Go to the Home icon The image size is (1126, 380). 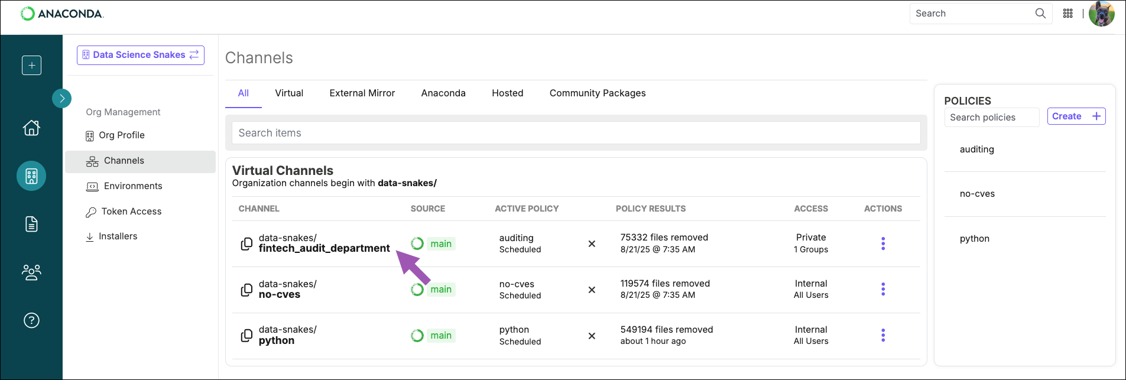31,128
